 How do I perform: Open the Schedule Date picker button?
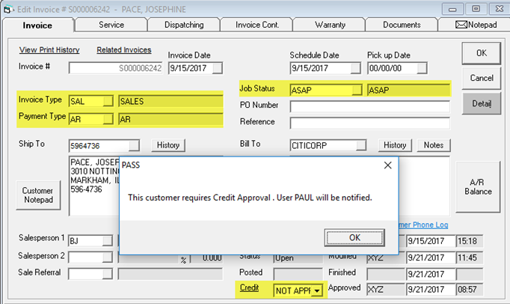point(355,68)
